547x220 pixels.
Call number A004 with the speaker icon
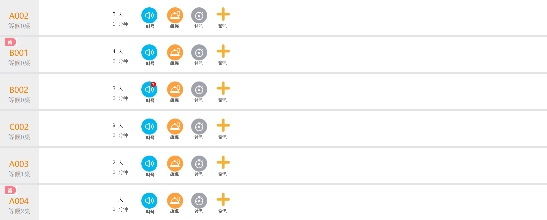pos(149,201)
